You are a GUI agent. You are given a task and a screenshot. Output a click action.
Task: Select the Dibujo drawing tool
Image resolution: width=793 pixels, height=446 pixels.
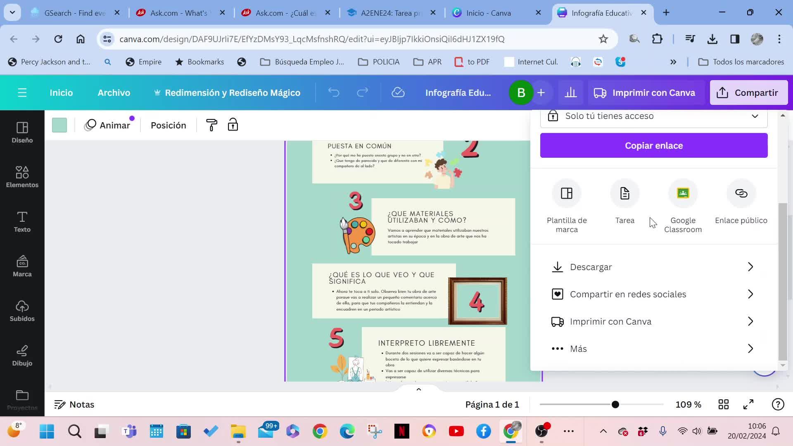pos(22,356)
